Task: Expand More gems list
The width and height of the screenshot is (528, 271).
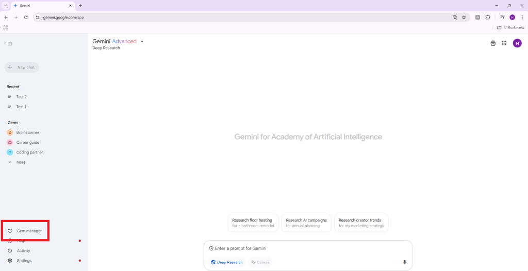Action: 17,162
